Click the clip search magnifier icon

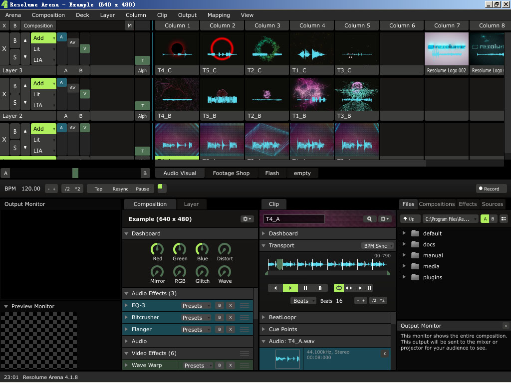coord(369,219)
